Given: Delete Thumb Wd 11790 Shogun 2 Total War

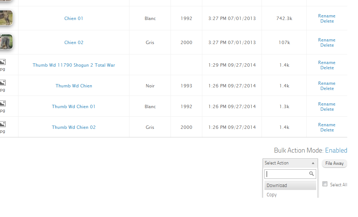Looking at the screenshot, I should click(x=327, y=68).
